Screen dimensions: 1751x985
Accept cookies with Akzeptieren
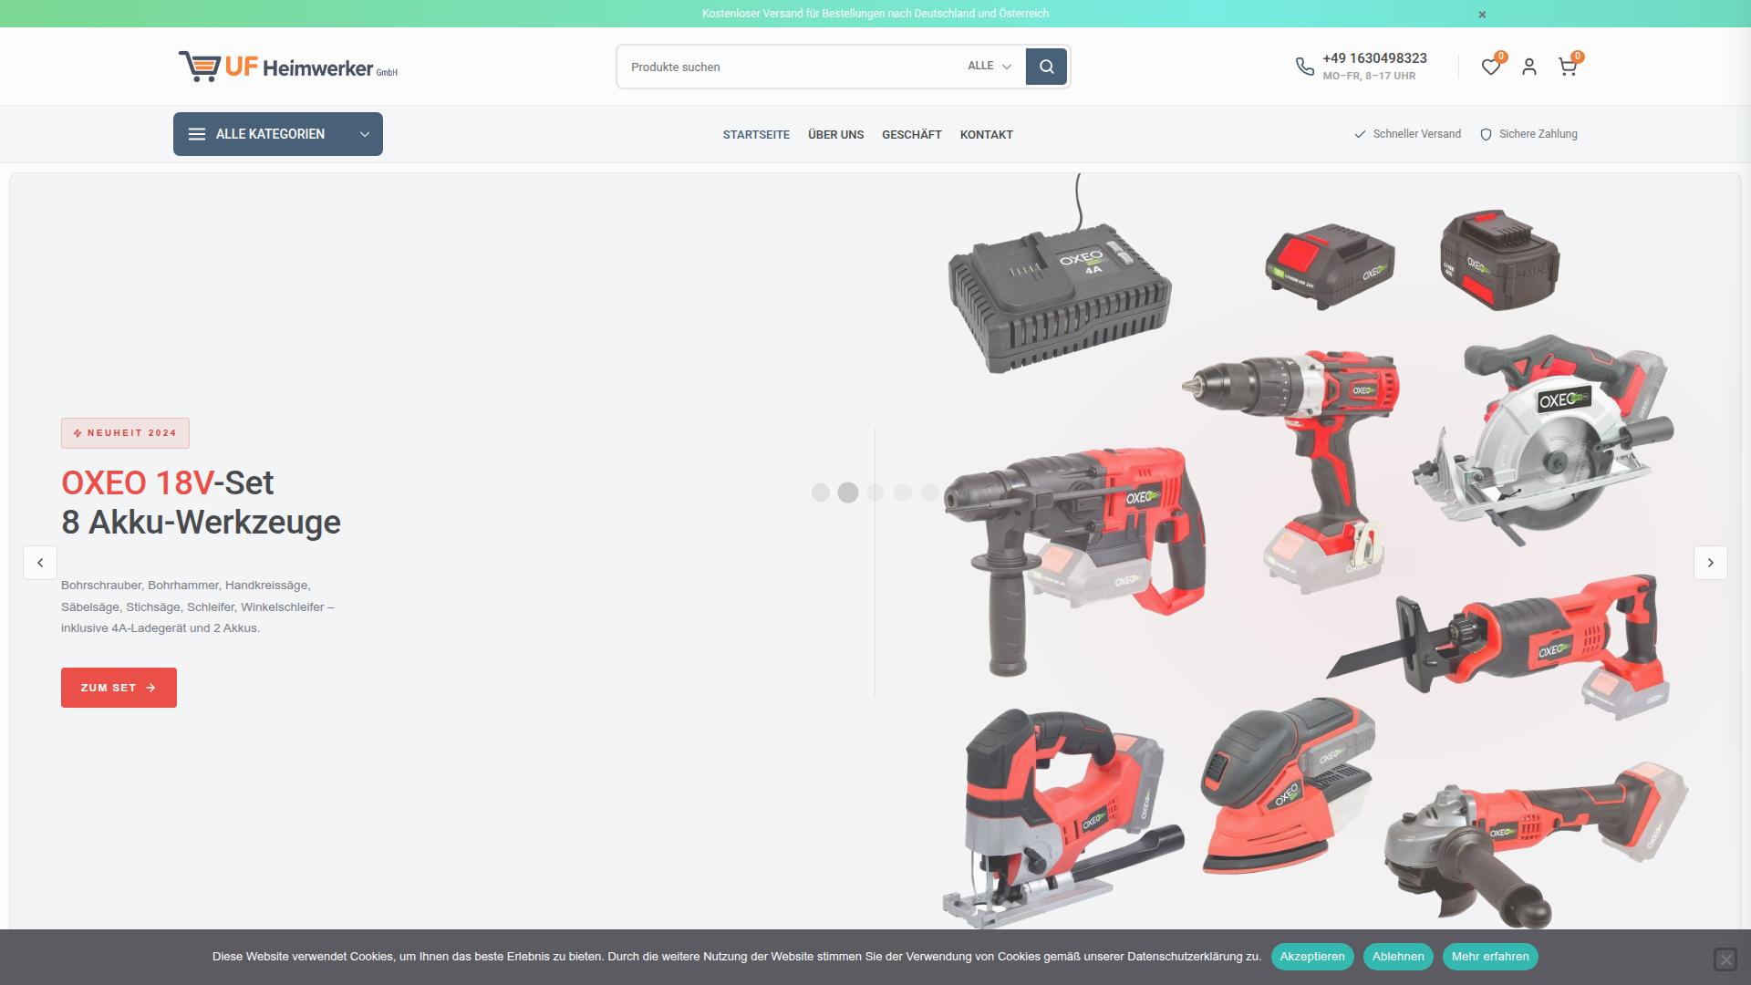tap(1312, 957)
